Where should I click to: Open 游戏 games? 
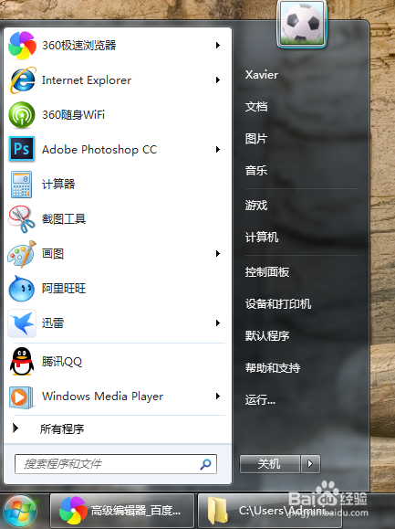point(256,206)
